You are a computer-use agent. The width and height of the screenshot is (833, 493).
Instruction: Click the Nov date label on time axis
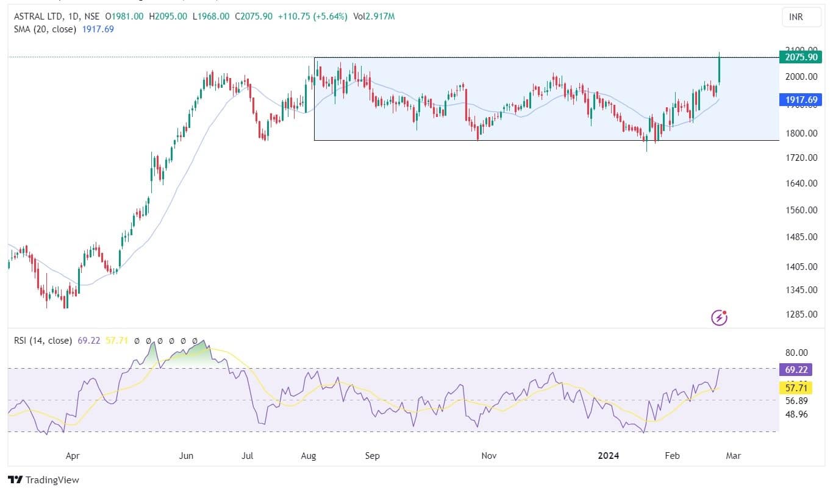coord(488,456)
